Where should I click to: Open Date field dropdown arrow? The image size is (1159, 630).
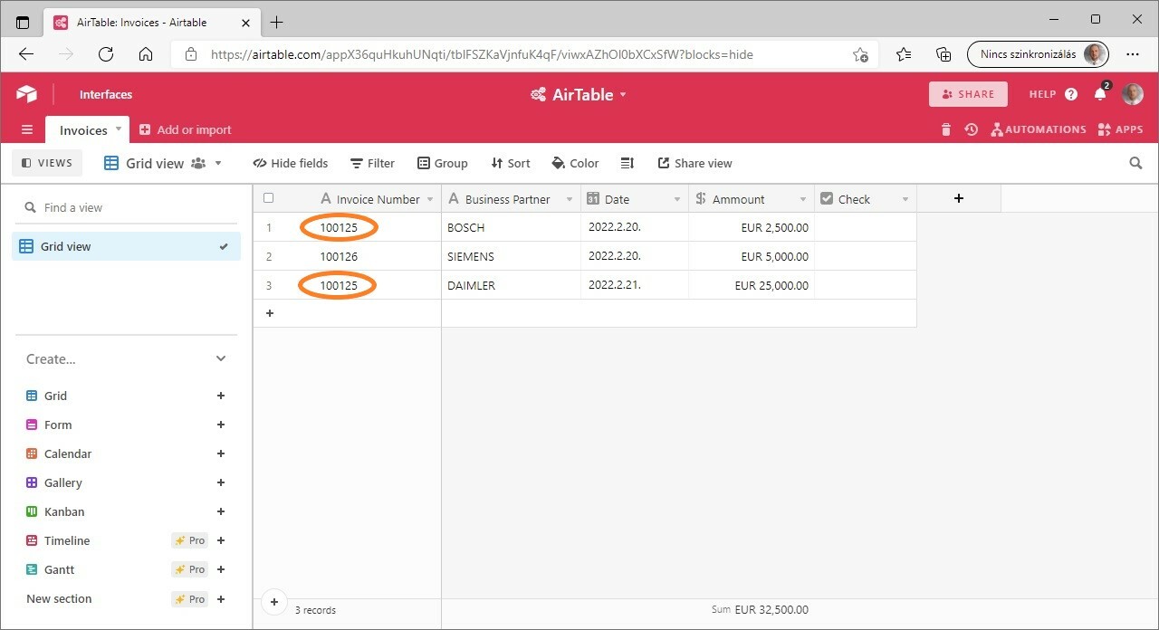point(677,199)
